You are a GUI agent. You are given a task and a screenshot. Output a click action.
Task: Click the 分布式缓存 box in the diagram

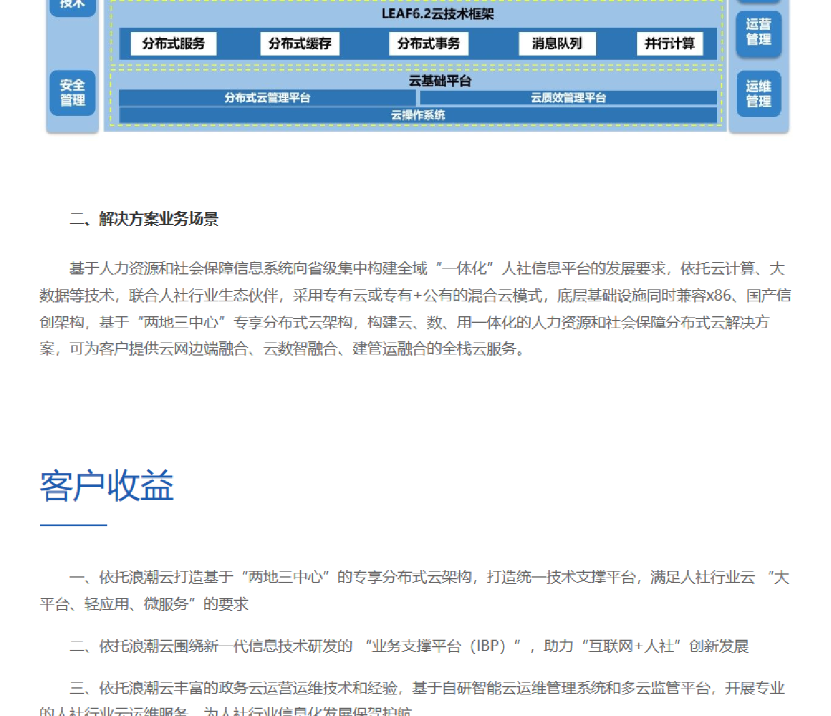click(x=300, y=44)
